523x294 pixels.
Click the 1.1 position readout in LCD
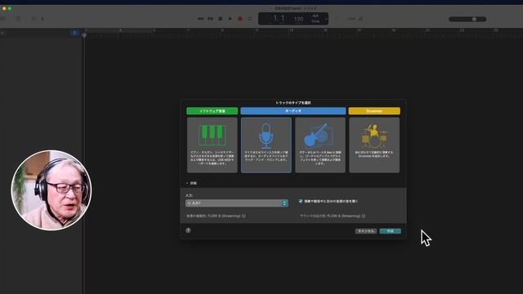pyautogui.click(x=279, y=19)
